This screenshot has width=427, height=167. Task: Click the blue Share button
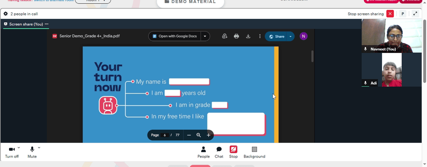click(276, 36)
